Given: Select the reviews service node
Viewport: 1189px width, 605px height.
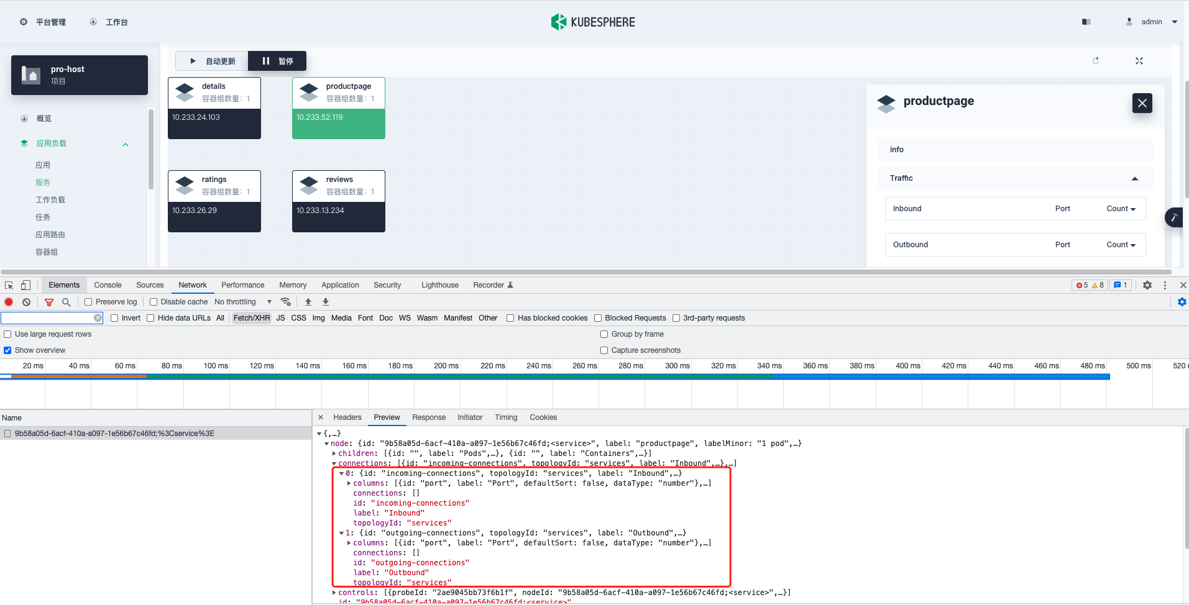Looking at the screenshot, I should click(339, 201).
